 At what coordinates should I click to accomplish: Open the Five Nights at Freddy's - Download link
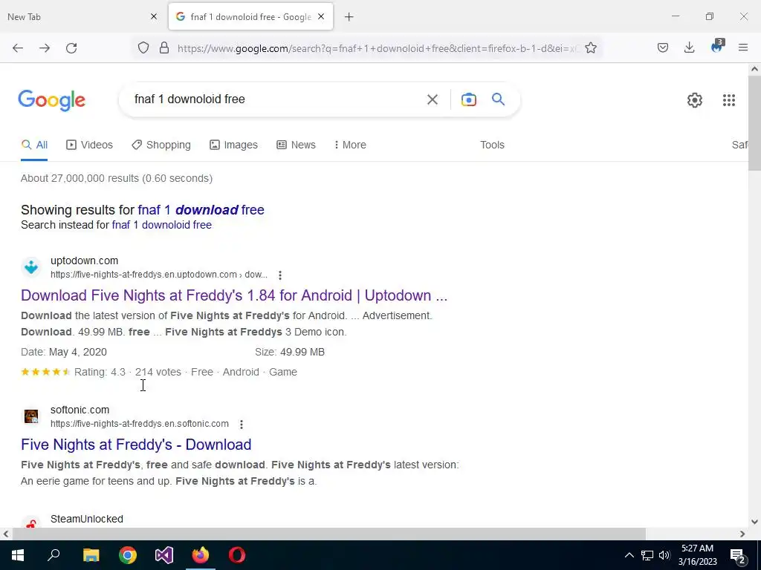pos(136,445)
